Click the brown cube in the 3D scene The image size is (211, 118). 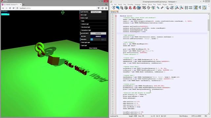click(53, 60)
